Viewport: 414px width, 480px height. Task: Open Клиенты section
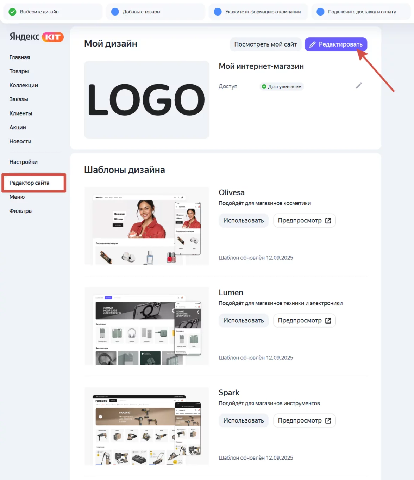[21, 113]
